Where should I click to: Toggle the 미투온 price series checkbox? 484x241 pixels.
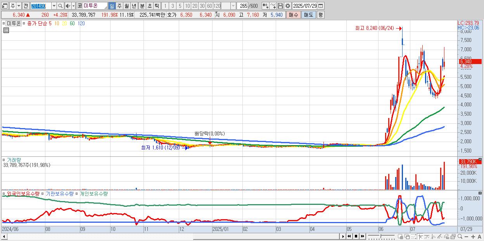4,23
